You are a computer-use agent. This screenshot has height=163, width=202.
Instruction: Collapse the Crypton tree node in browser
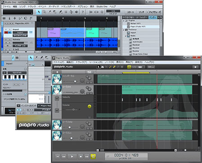(124, 21)
